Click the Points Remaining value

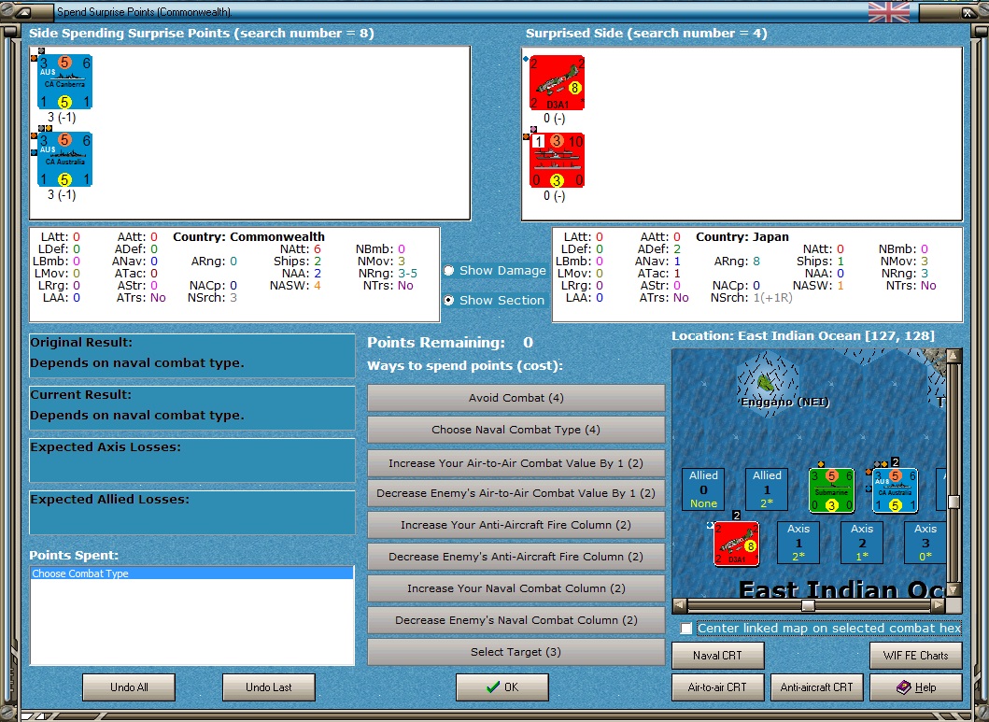click(528, 343)
